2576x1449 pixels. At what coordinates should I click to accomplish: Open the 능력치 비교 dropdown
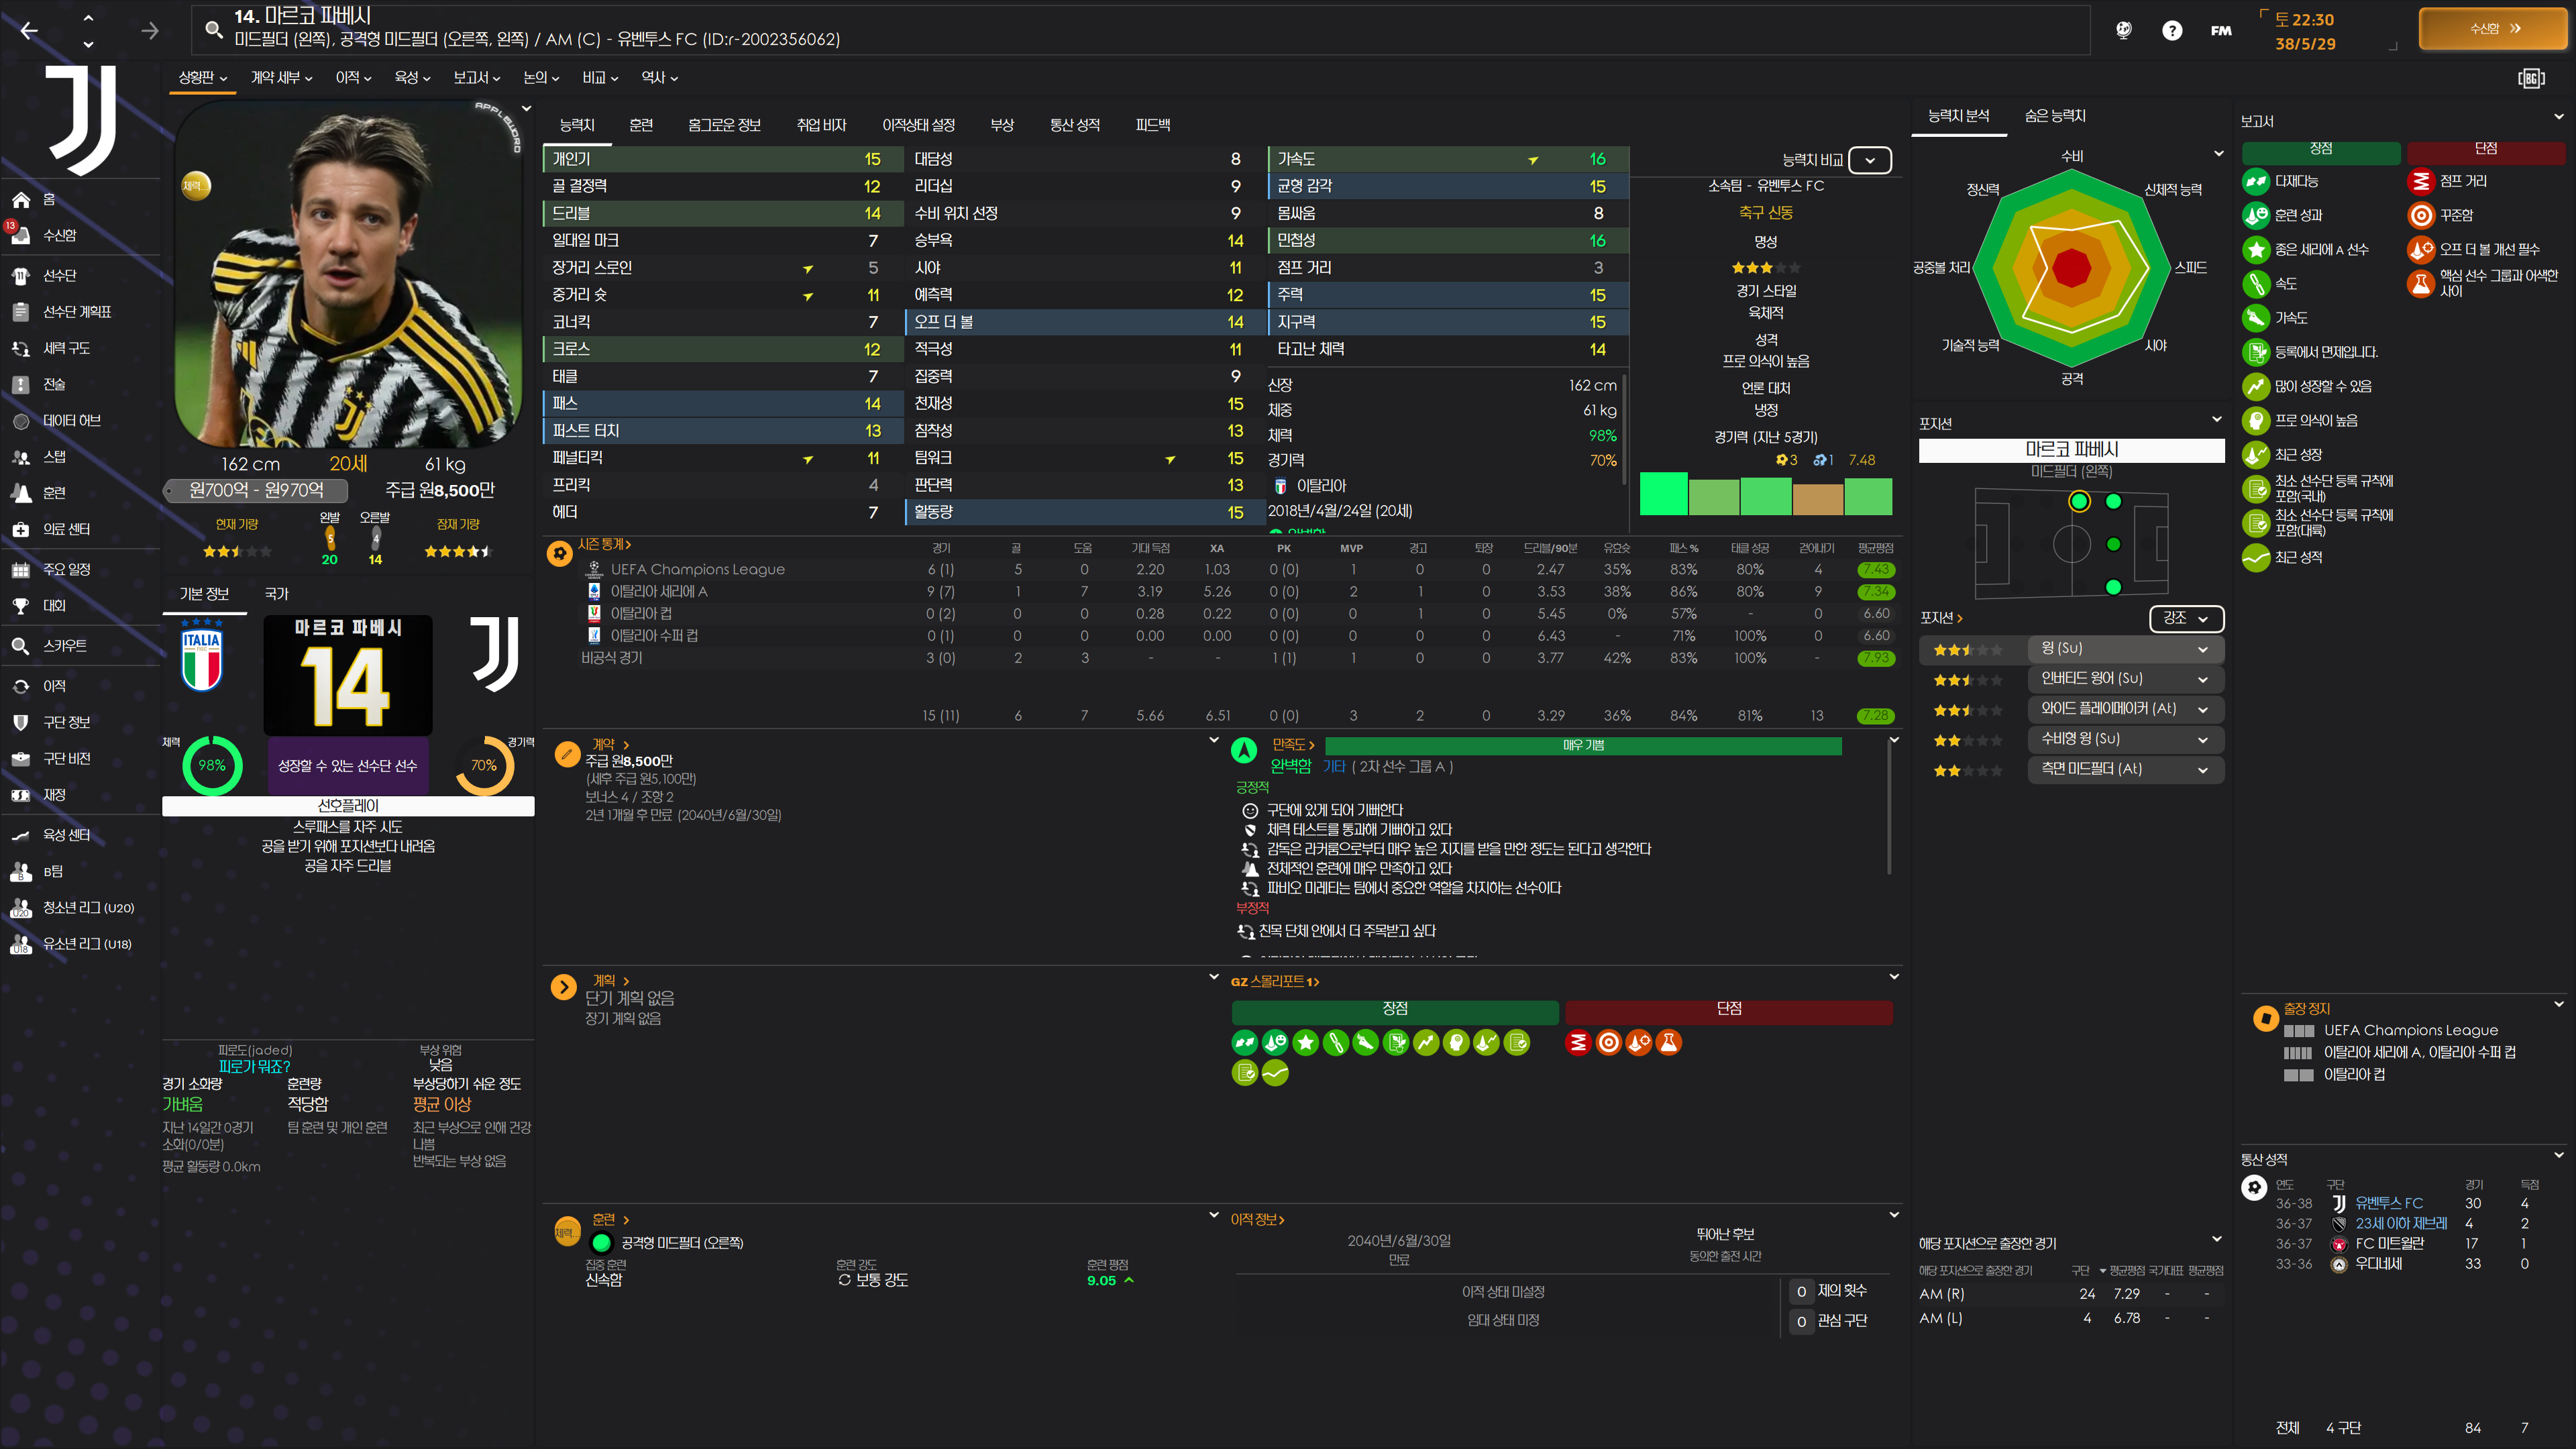(1870, 160)
